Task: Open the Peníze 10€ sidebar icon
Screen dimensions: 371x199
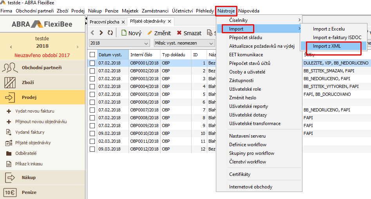Action: pyautogui.click(x=10, y=192)
